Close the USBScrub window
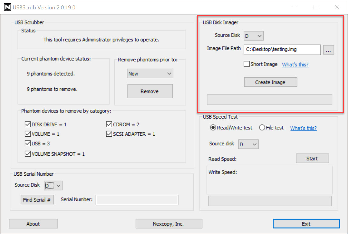Screen dimensions: 348x234 (337, 7)
